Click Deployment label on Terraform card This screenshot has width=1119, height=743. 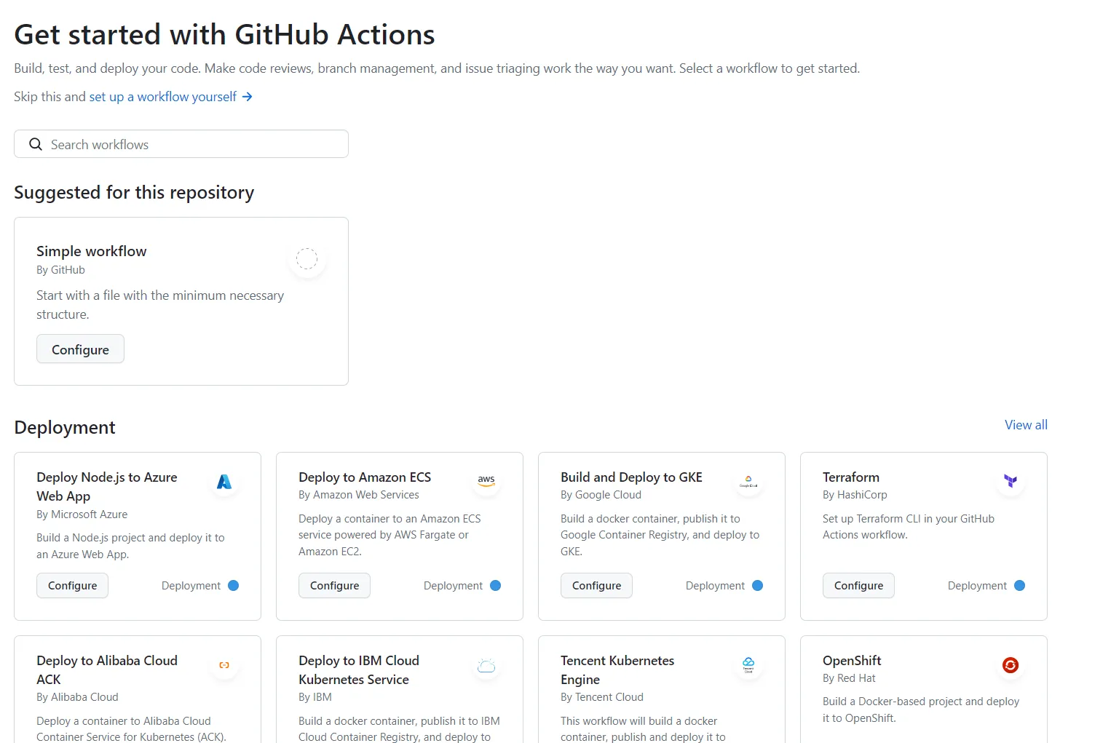(x=977, y=586)
